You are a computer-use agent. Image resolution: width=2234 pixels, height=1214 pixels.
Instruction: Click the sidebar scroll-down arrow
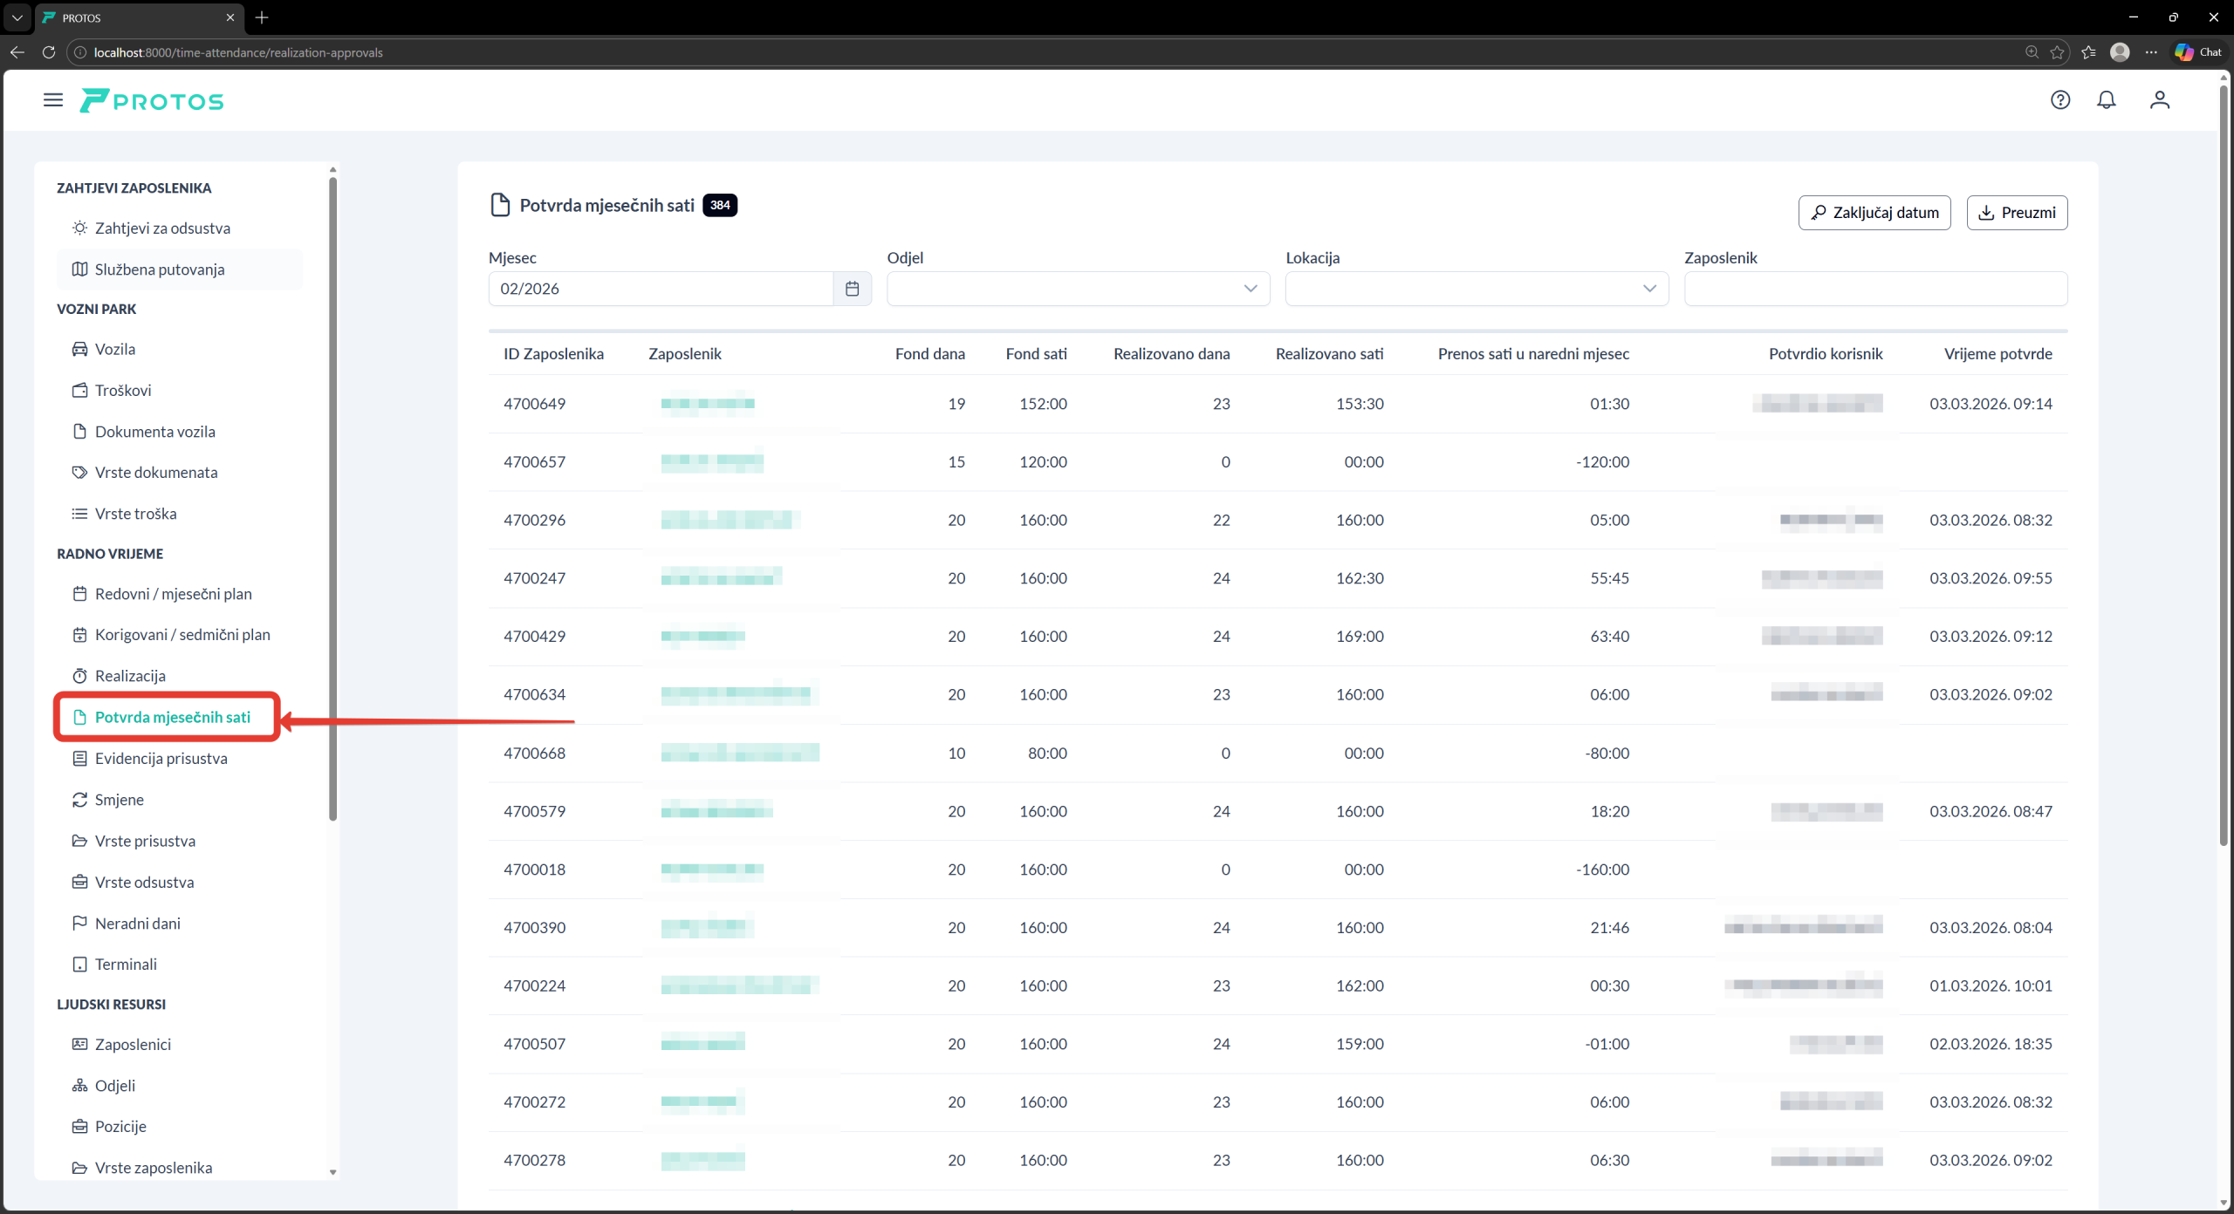point(332,1172)
